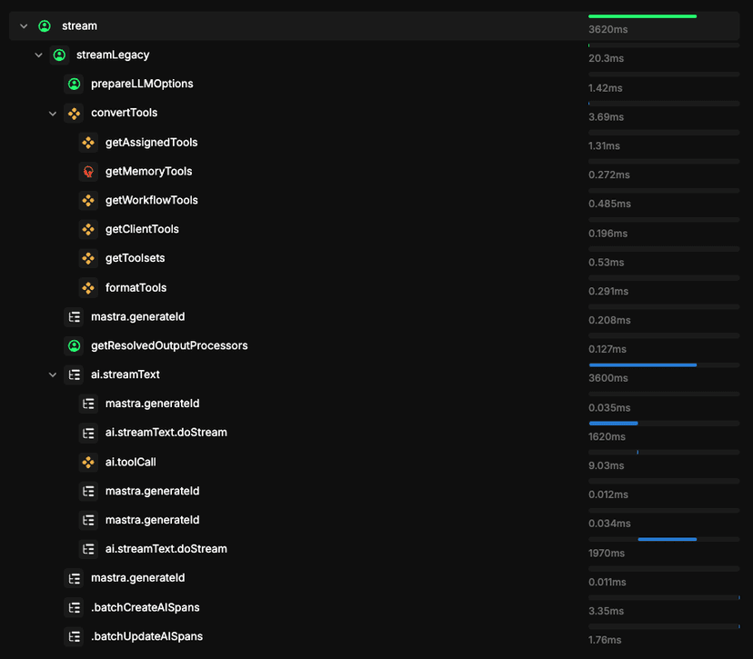Collapse the stream root span
The image size is (753, 659).
[x=23, y=25]
